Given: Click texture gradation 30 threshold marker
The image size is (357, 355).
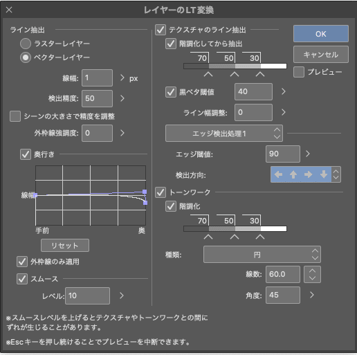Looking at the screenshot, I should click(x=260, y=75).
